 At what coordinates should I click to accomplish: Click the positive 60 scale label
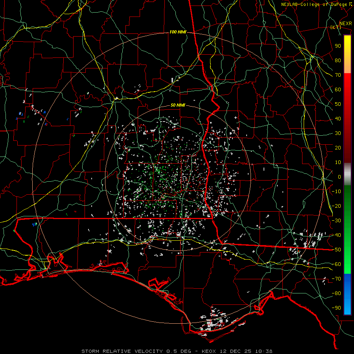point(338,90)
